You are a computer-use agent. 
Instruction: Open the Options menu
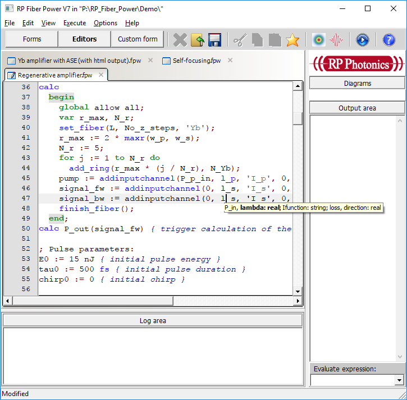[x=106, y=23]
